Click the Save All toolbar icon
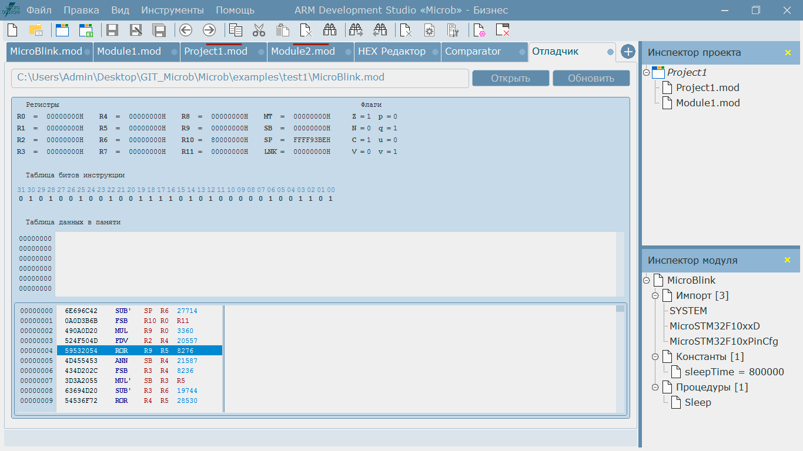 [159, 30]
